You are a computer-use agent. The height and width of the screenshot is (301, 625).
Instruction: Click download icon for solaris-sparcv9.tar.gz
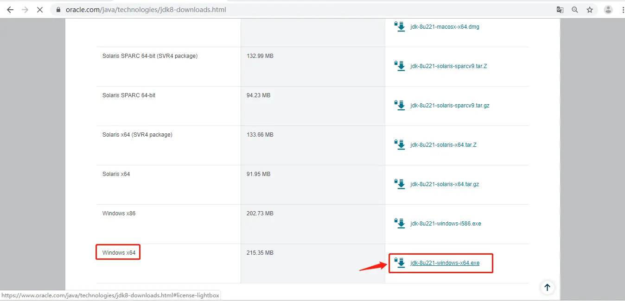point(399,105)
